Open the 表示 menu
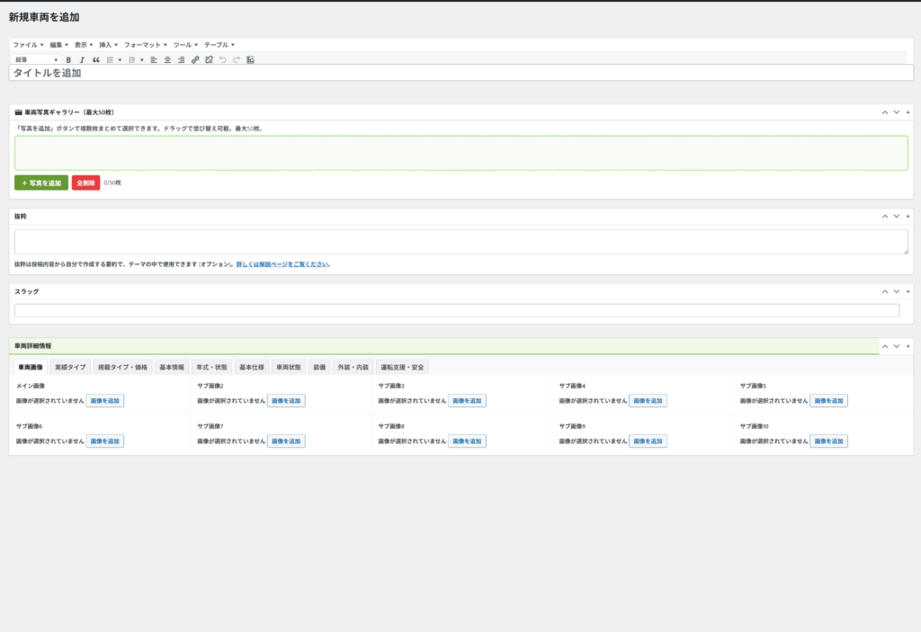The image size is (921, 632). click(84, 45)
